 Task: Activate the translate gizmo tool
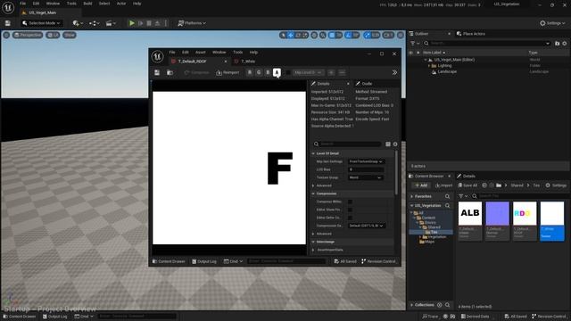(x=291, y=35)
